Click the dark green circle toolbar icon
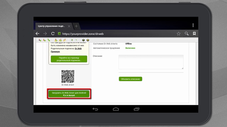Image resolution: width=227 pixels, height=127 pixels. pyautogui.click(x=83, y=40)
